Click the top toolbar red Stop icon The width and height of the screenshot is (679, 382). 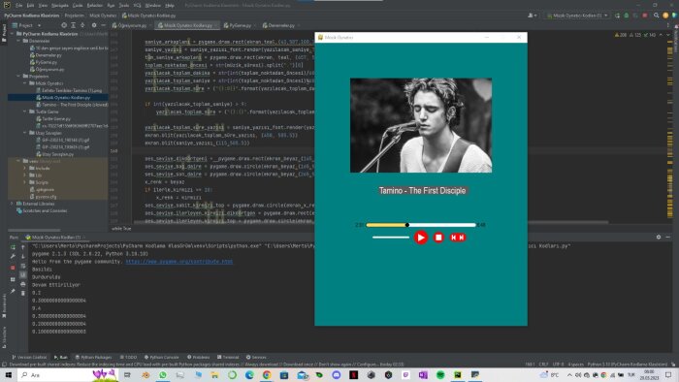tap(645, 16)
